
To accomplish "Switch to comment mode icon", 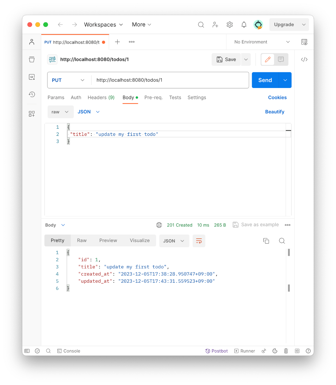I will pos(281,59).
